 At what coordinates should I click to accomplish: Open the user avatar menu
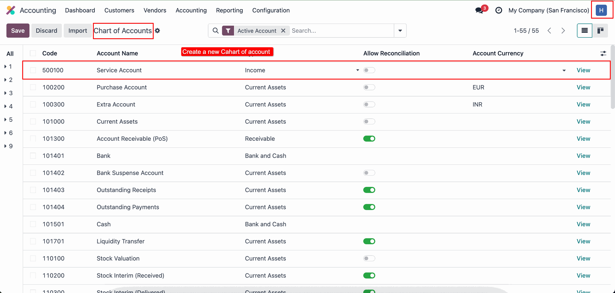point(601,10)
